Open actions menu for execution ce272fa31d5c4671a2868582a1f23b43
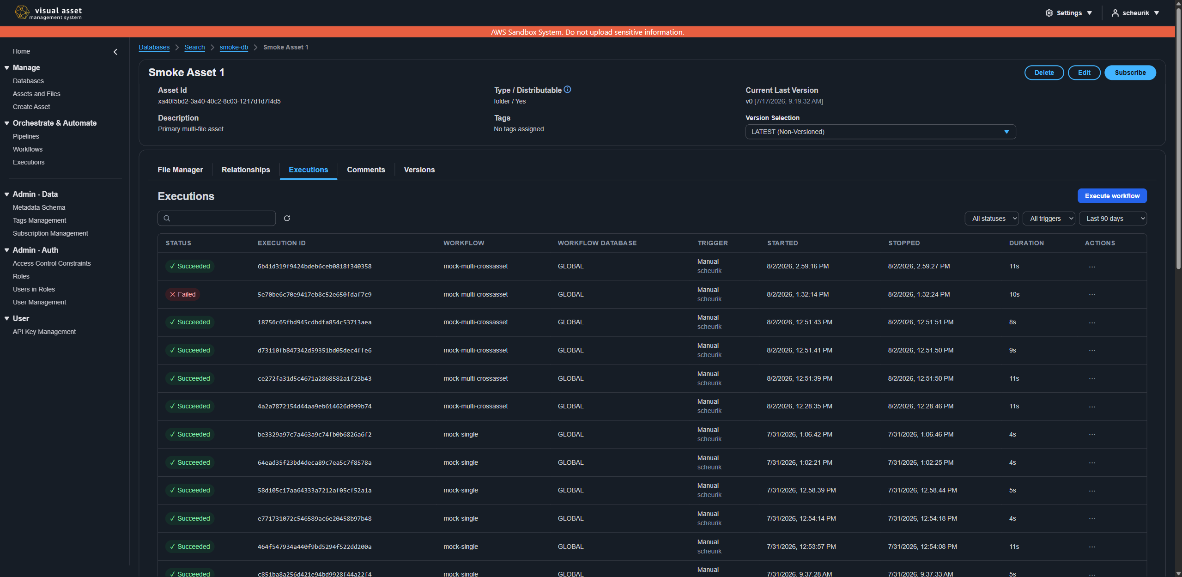This screenshot has height=577, width=1182. point(1092,379)
